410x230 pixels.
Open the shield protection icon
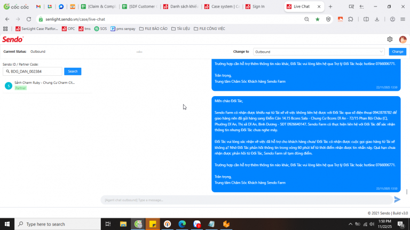click(x=328, y=19)
